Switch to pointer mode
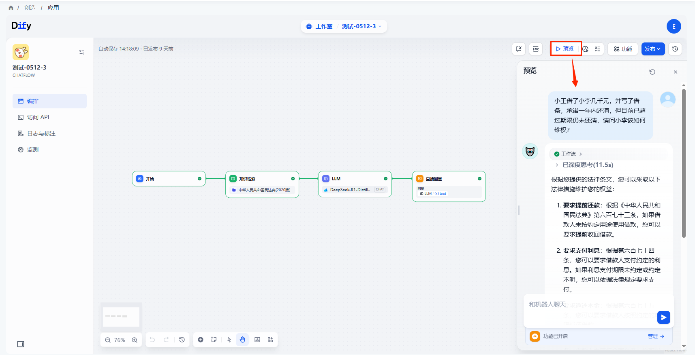 click(229, 340)
